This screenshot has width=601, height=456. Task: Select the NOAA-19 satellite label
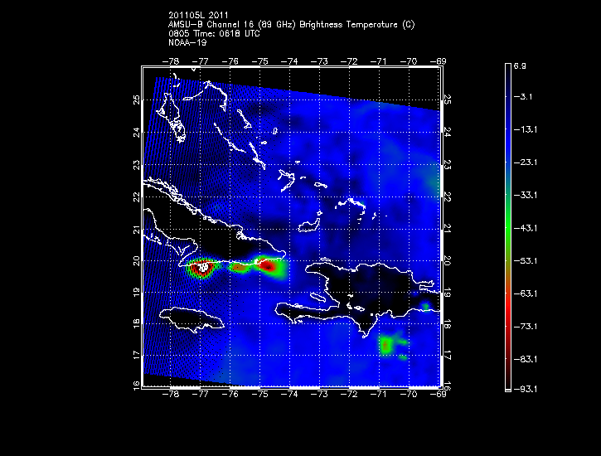point(187,42)
